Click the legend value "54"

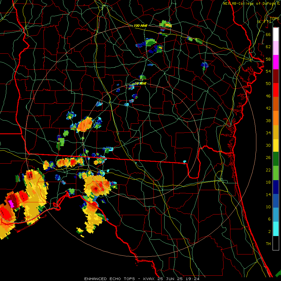tap(268, 71)
